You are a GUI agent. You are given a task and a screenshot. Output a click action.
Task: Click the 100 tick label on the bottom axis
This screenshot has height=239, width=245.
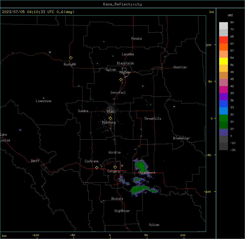(x=183, y=235)
